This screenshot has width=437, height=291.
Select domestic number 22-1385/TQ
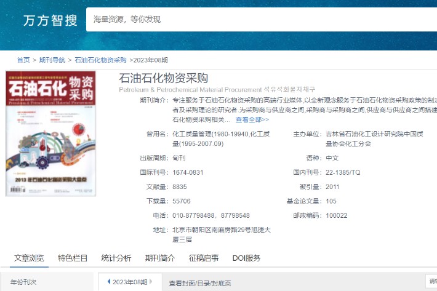[x=343, y=172]
